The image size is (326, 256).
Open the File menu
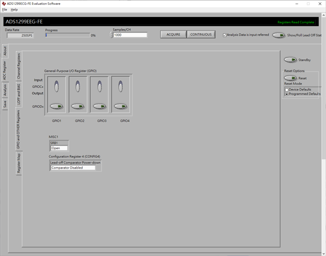point(4,10)
